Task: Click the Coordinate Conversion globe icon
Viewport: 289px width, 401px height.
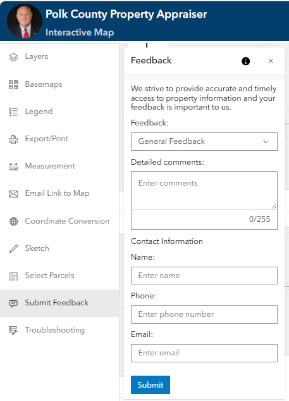Action: tap(13, 221)
